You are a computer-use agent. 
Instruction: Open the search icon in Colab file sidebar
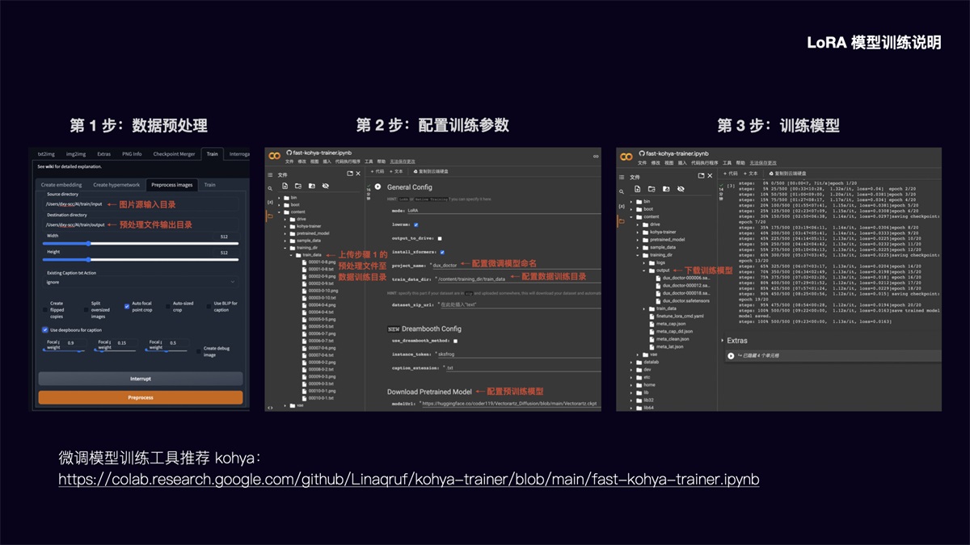coord(270,187)
